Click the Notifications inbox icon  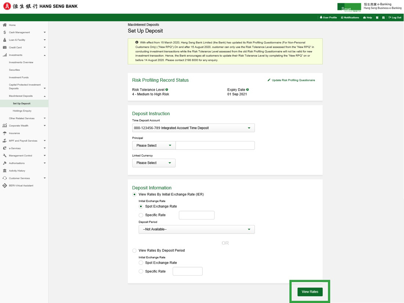342,18
